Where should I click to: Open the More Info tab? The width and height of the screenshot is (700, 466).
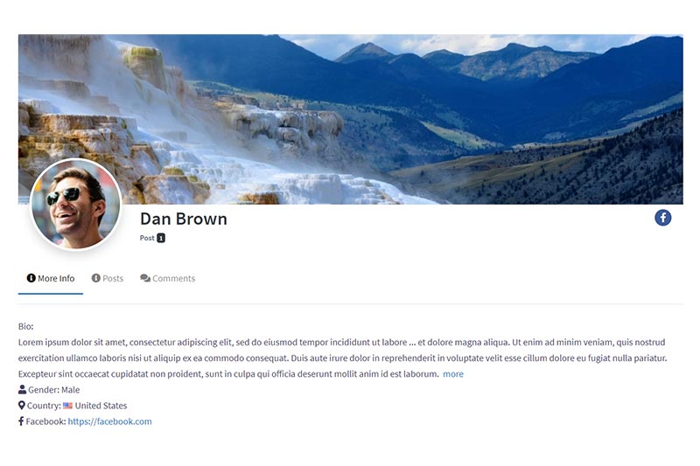click(x=51, y=278)
